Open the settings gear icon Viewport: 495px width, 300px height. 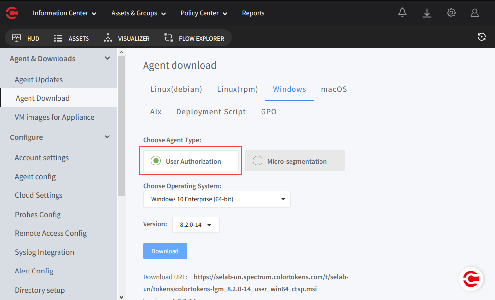point(451,13)
